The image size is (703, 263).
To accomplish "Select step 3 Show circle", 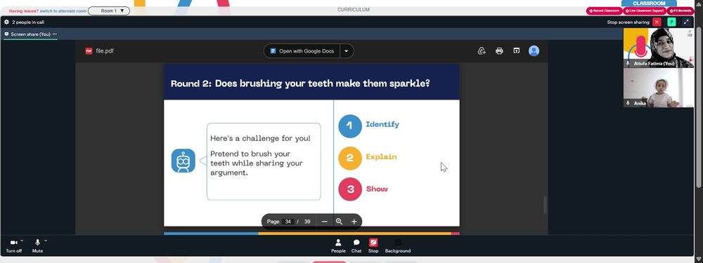I will [349, 189].
